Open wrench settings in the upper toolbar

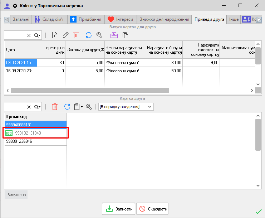pos(99,35)
